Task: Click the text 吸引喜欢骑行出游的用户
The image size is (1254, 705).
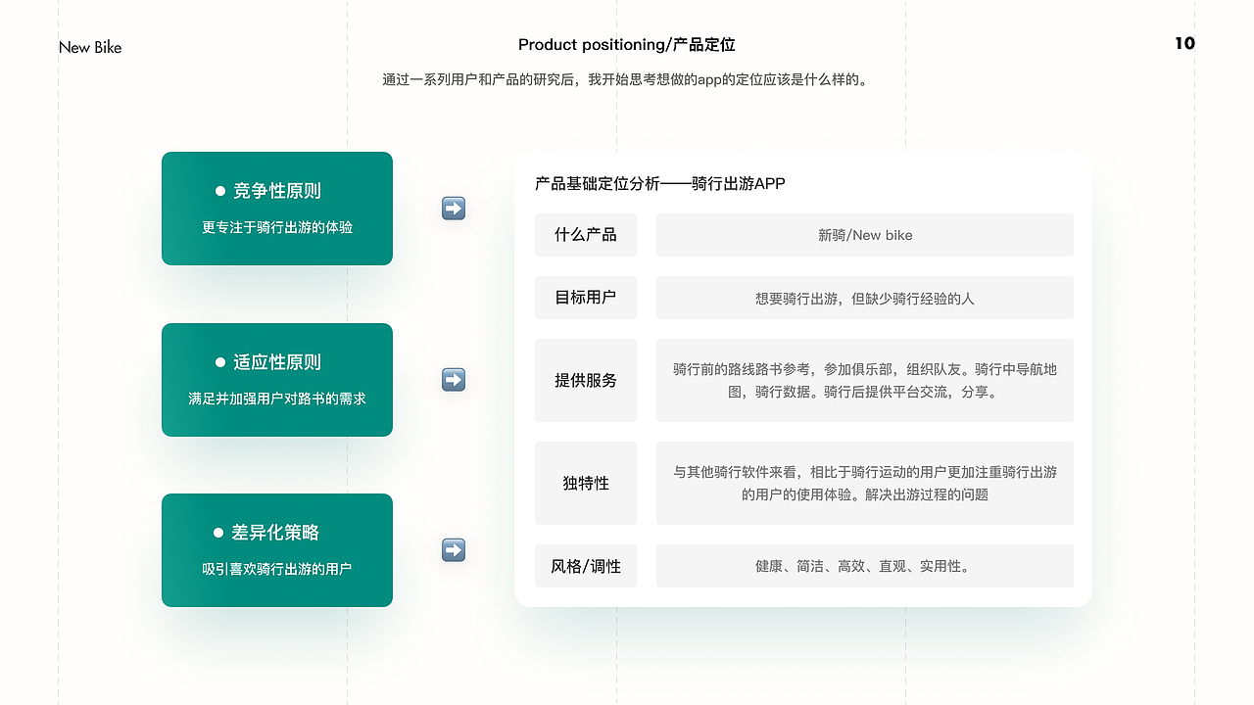Action: (x=277, y=569)
